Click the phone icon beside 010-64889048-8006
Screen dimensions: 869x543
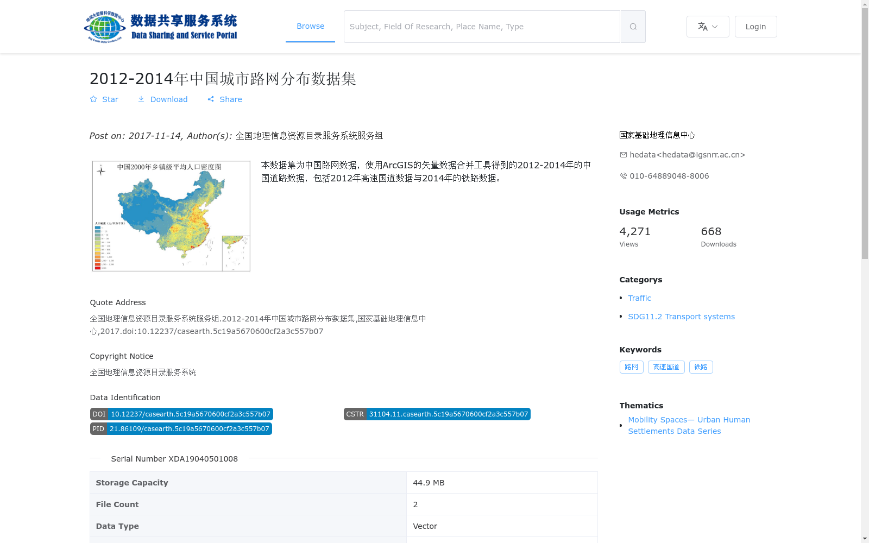click(624, 176)
